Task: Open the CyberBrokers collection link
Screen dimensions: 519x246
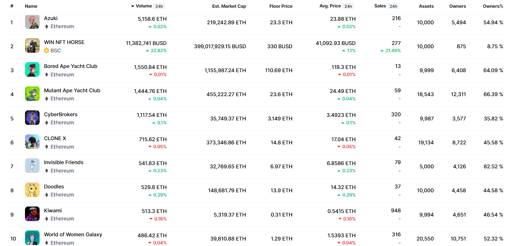Action: 61,114
